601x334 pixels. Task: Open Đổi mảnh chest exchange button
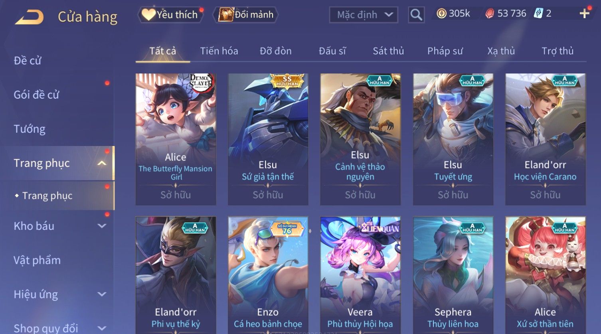246,15
